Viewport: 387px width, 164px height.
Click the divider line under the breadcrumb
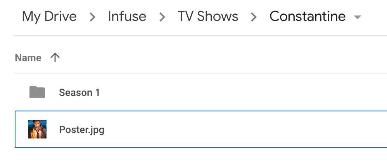tap(194, 35)
